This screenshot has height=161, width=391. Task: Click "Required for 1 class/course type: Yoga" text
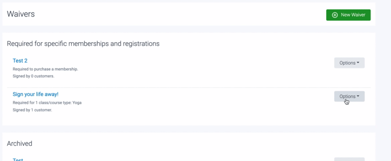47,103
